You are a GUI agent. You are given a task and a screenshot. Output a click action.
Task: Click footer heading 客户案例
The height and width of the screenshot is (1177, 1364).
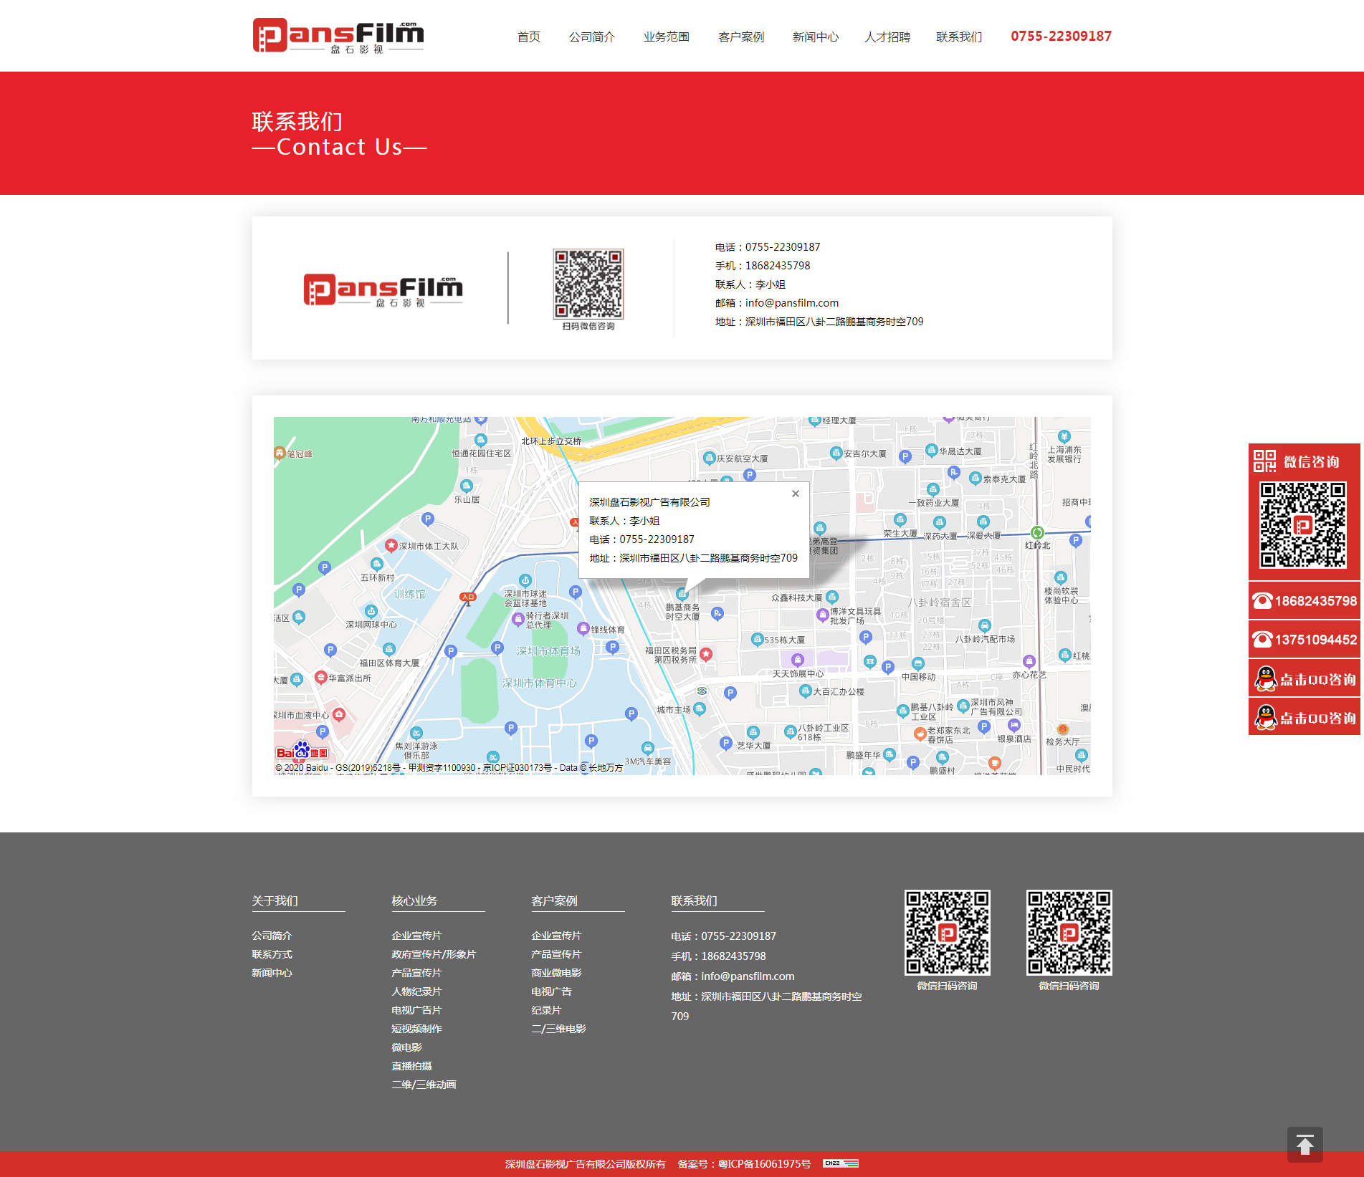(x=554, y=900)
